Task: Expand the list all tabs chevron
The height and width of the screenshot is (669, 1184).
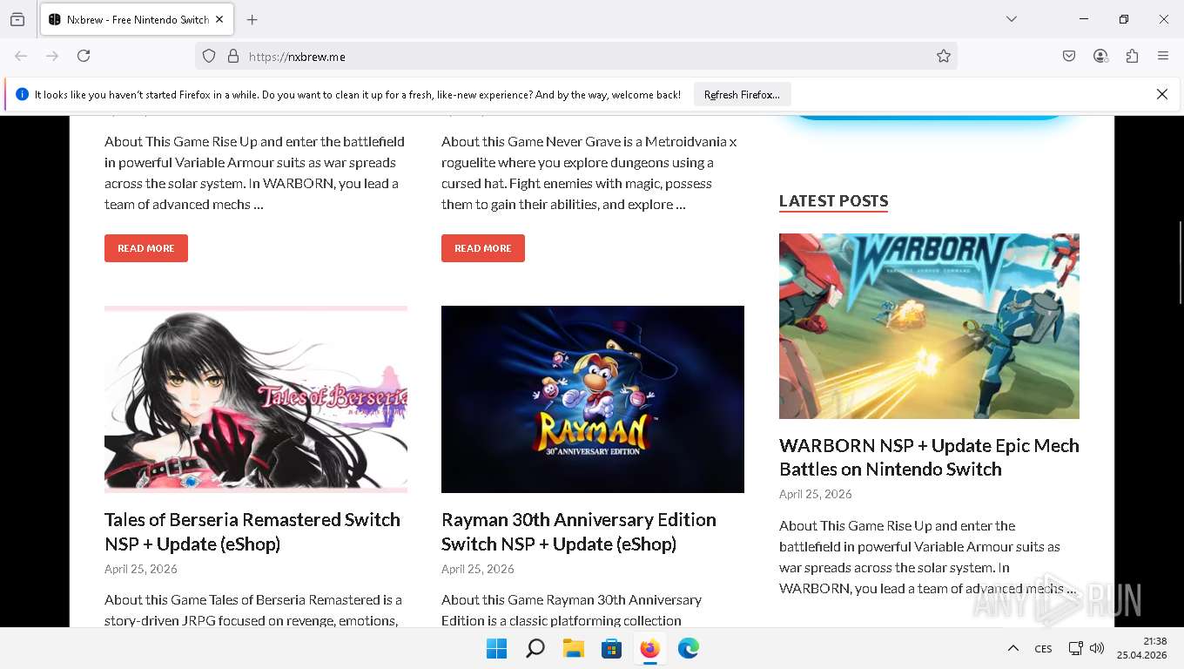Action: [x=1012, y=19]
